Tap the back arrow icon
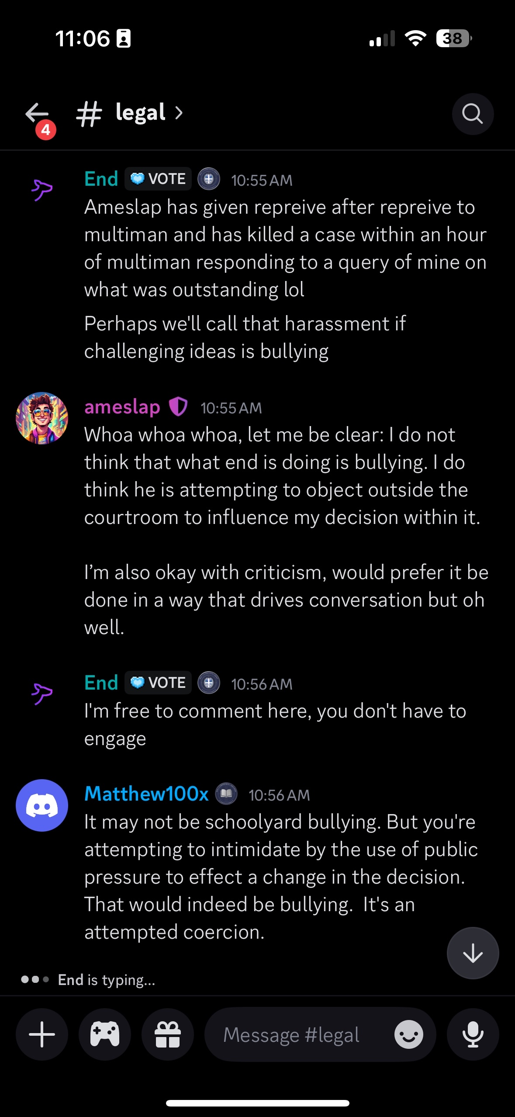The height and width of the screenshot is (1117, 515). (37, 114)
